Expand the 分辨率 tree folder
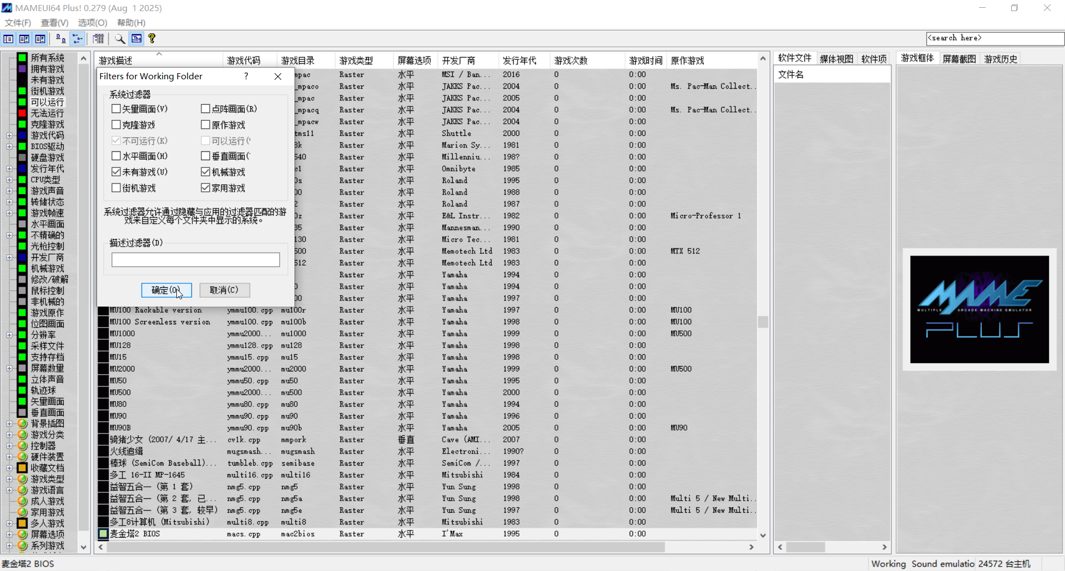This screenshot has width=1065, height=571. click(9, 335)
